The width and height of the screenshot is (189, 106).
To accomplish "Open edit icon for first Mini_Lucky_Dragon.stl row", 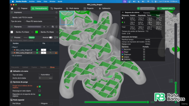I will click(50, 50).
